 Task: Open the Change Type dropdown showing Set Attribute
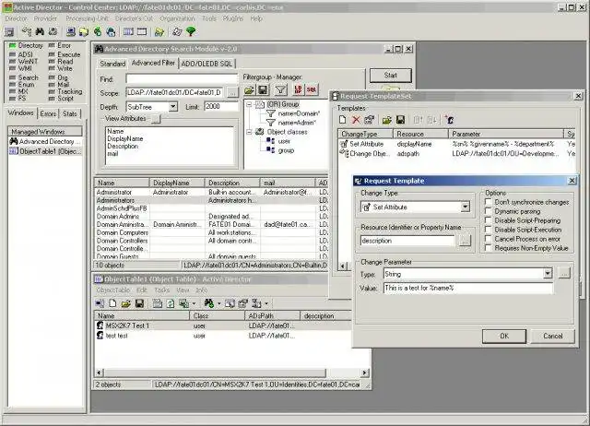tap(466, 207)
